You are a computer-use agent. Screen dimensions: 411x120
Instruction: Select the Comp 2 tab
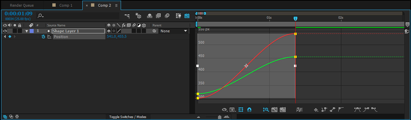click(105, 5)
